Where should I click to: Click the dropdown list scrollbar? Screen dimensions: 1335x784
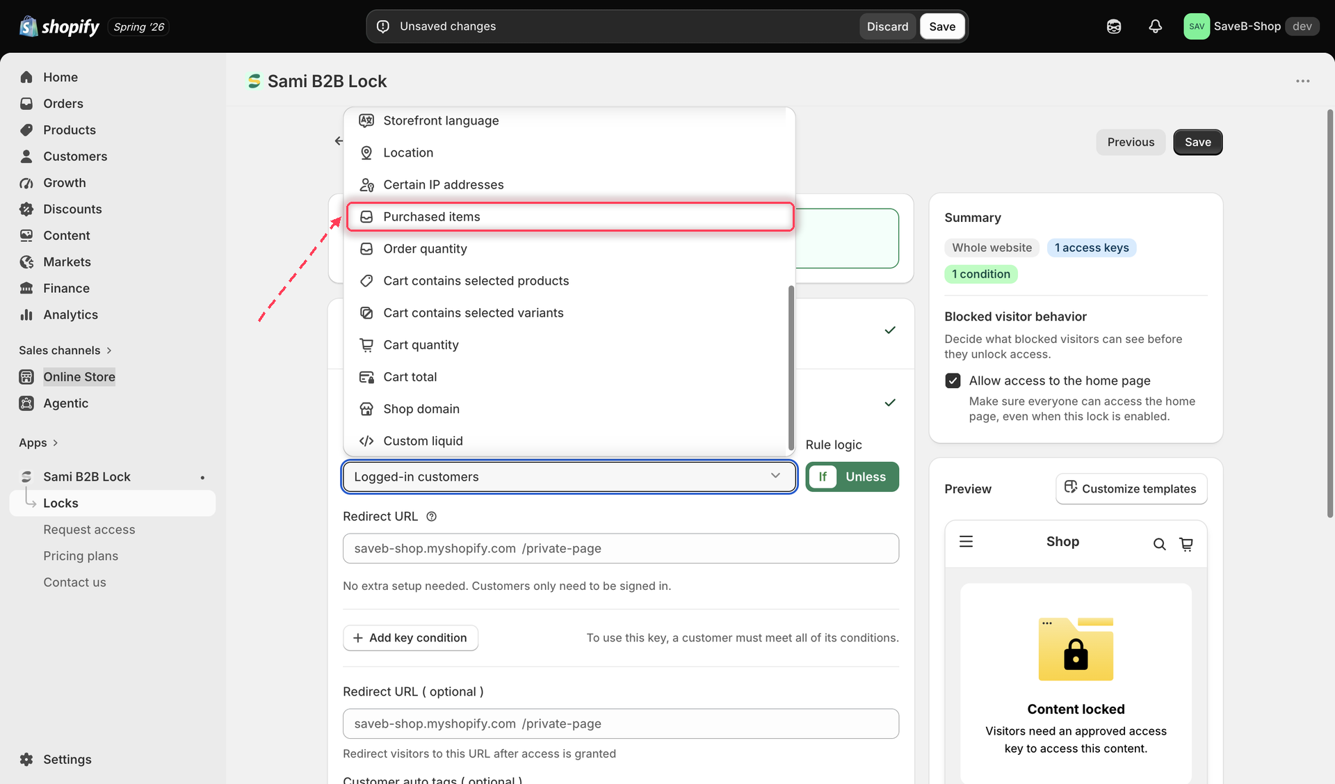(x=791, y=368)
